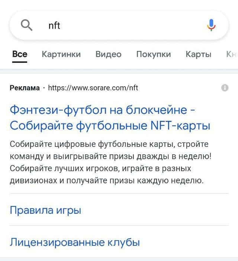Click 'Собирайте футбольные NFT-карты' headline line

(x=110, y=126)
